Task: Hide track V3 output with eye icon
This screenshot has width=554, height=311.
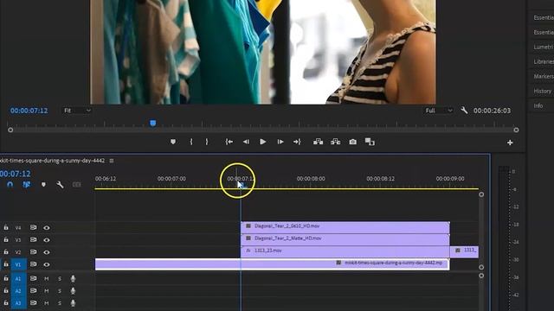Action: pos(47,240)
